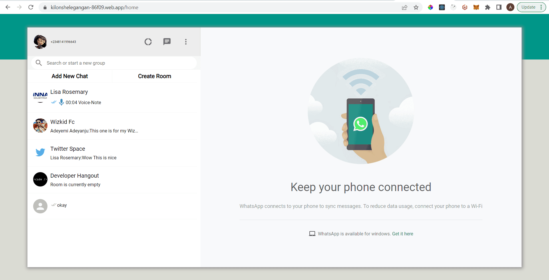This screenshot has height=280, width=549.
Task: Click the Twitter bird room icon
Action: (x=40, y=152)
